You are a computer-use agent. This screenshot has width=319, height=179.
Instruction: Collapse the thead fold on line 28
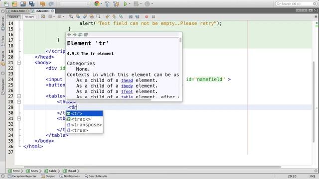coord(19,101)
